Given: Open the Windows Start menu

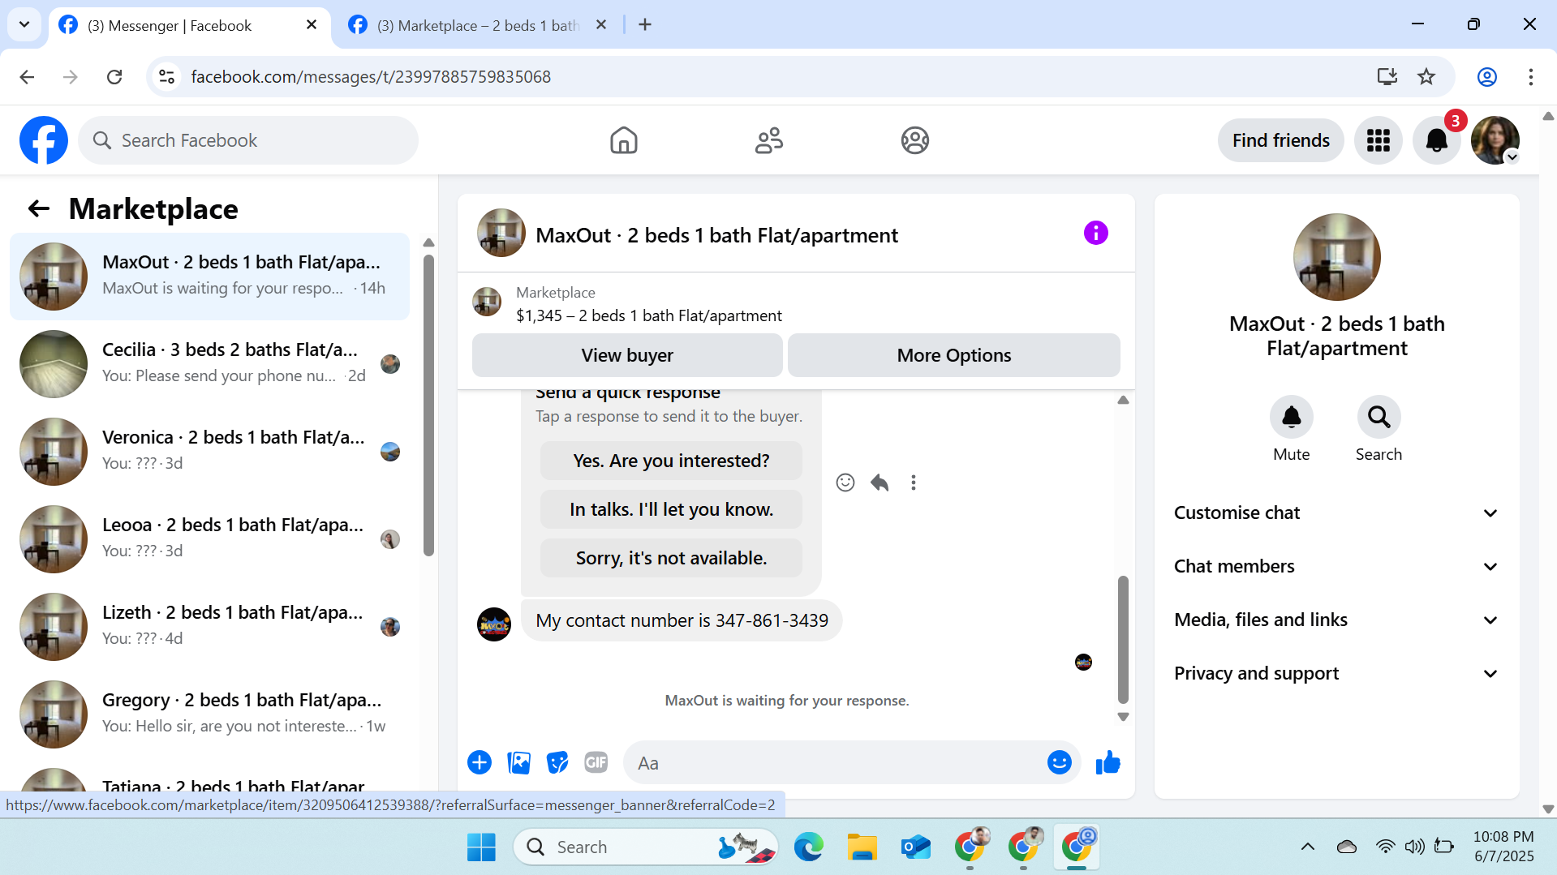Looking at the screenshot, I should coord(481,847).
